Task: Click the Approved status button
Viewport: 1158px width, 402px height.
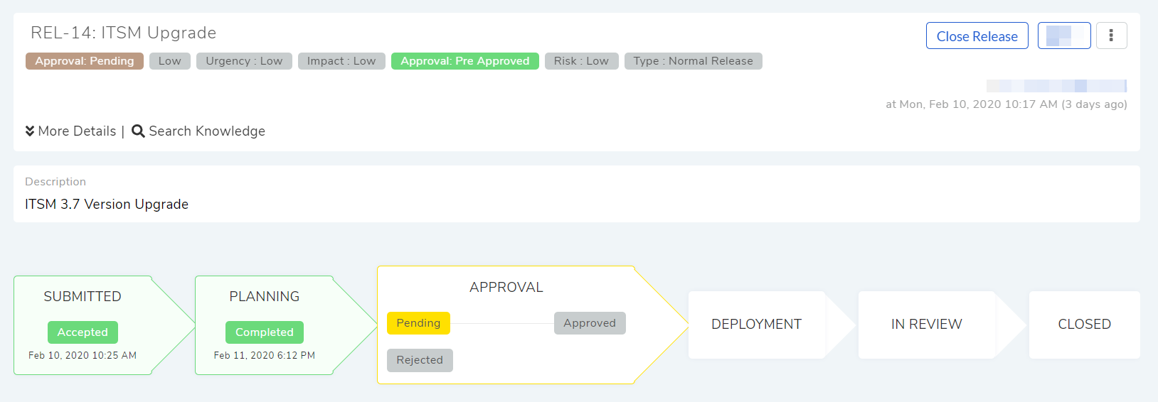Action: 590,323
